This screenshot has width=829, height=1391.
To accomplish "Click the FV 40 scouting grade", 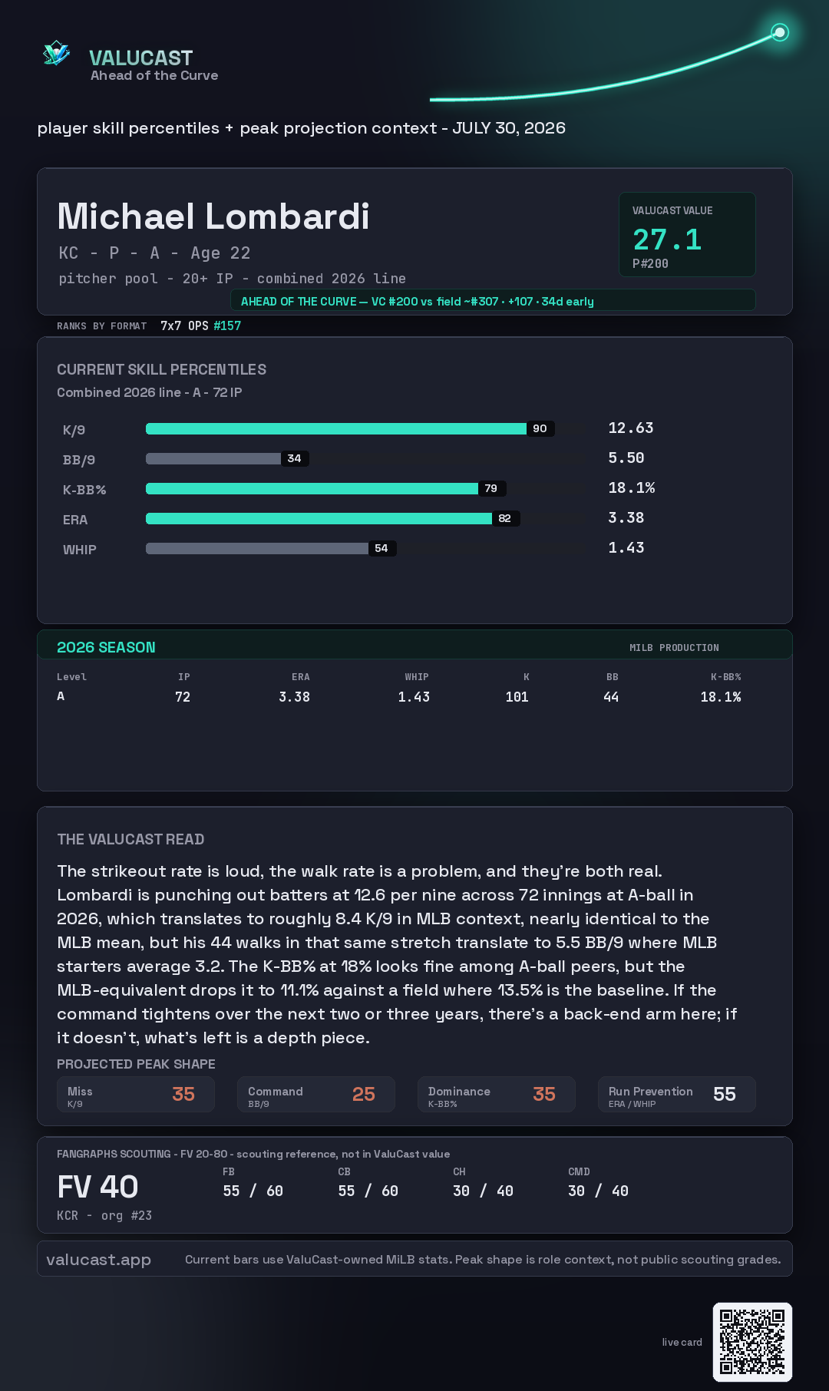I will coord(97,1187).
